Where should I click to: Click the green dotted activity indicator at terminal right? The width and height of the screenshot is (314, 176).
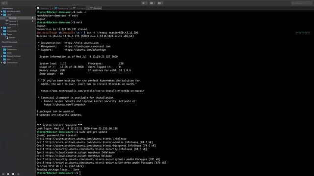coord(303,33)
